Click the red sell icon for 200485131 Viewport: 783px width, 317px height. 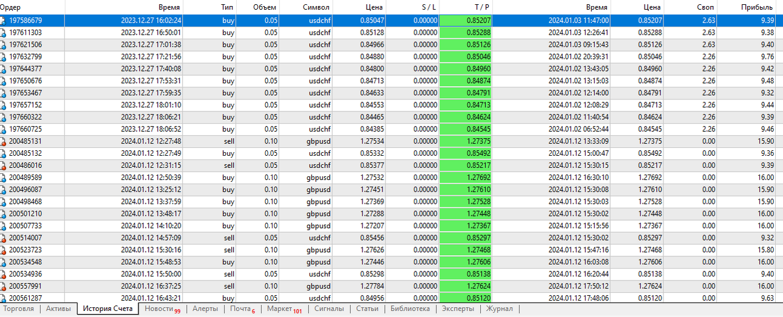tap(3, 141)
